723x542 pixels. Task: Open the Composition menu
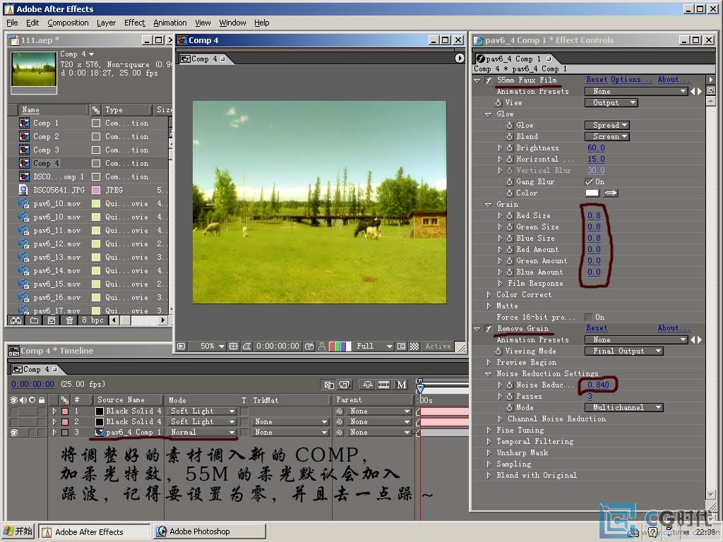(x=68, y=23)
